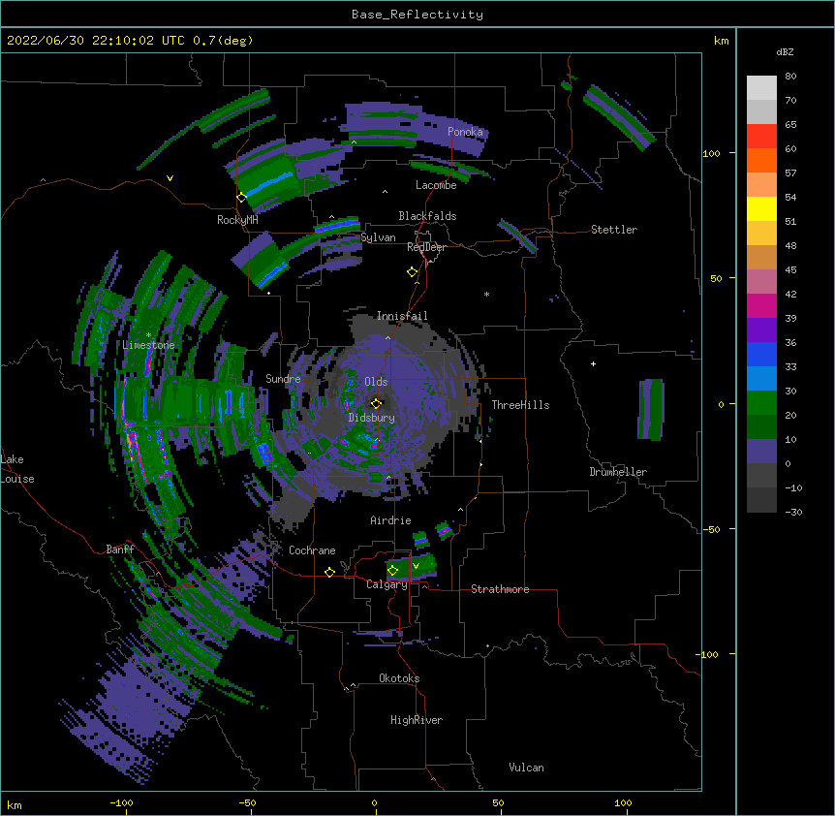Click the caret marker west of Lacombe

tap(385, 192)
